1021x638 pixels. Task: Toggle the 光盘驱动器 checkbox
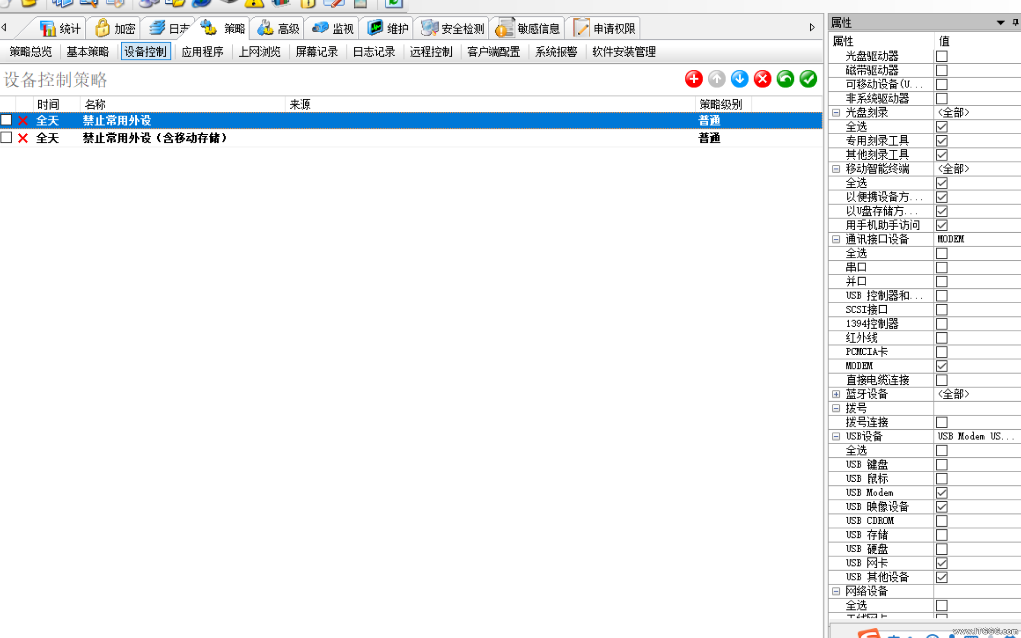942,56
